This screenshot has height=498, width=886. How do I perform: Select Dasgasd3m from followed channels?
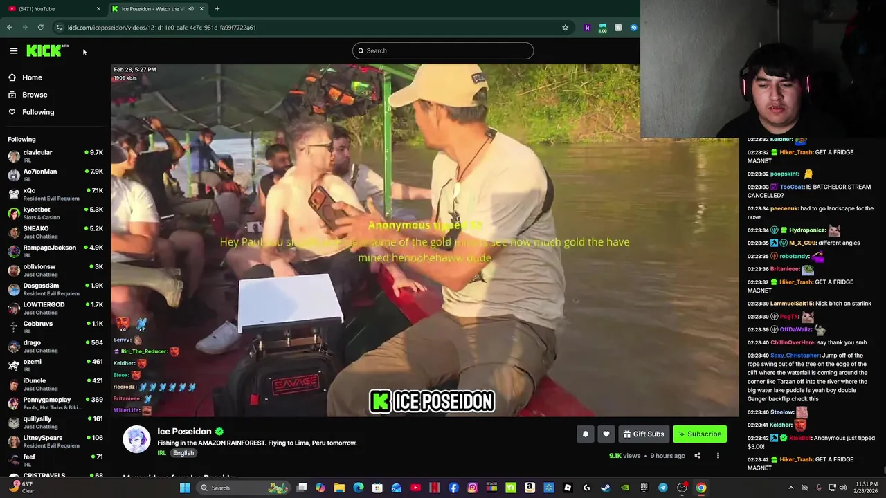[55, 289]
